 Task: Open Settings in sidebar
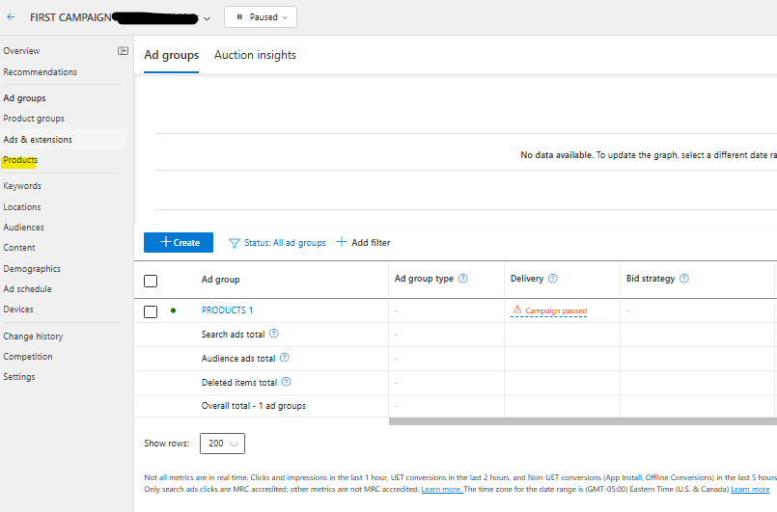[19, 377]
